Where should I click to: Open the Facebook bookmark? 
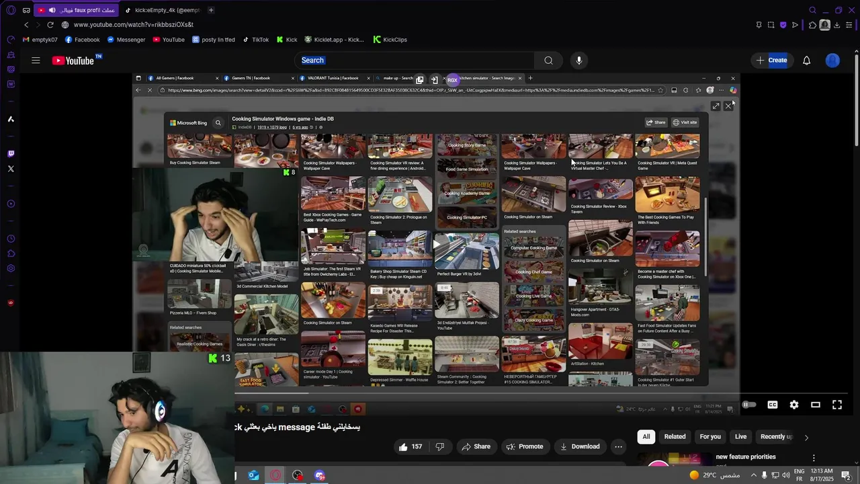coord(82,40)
